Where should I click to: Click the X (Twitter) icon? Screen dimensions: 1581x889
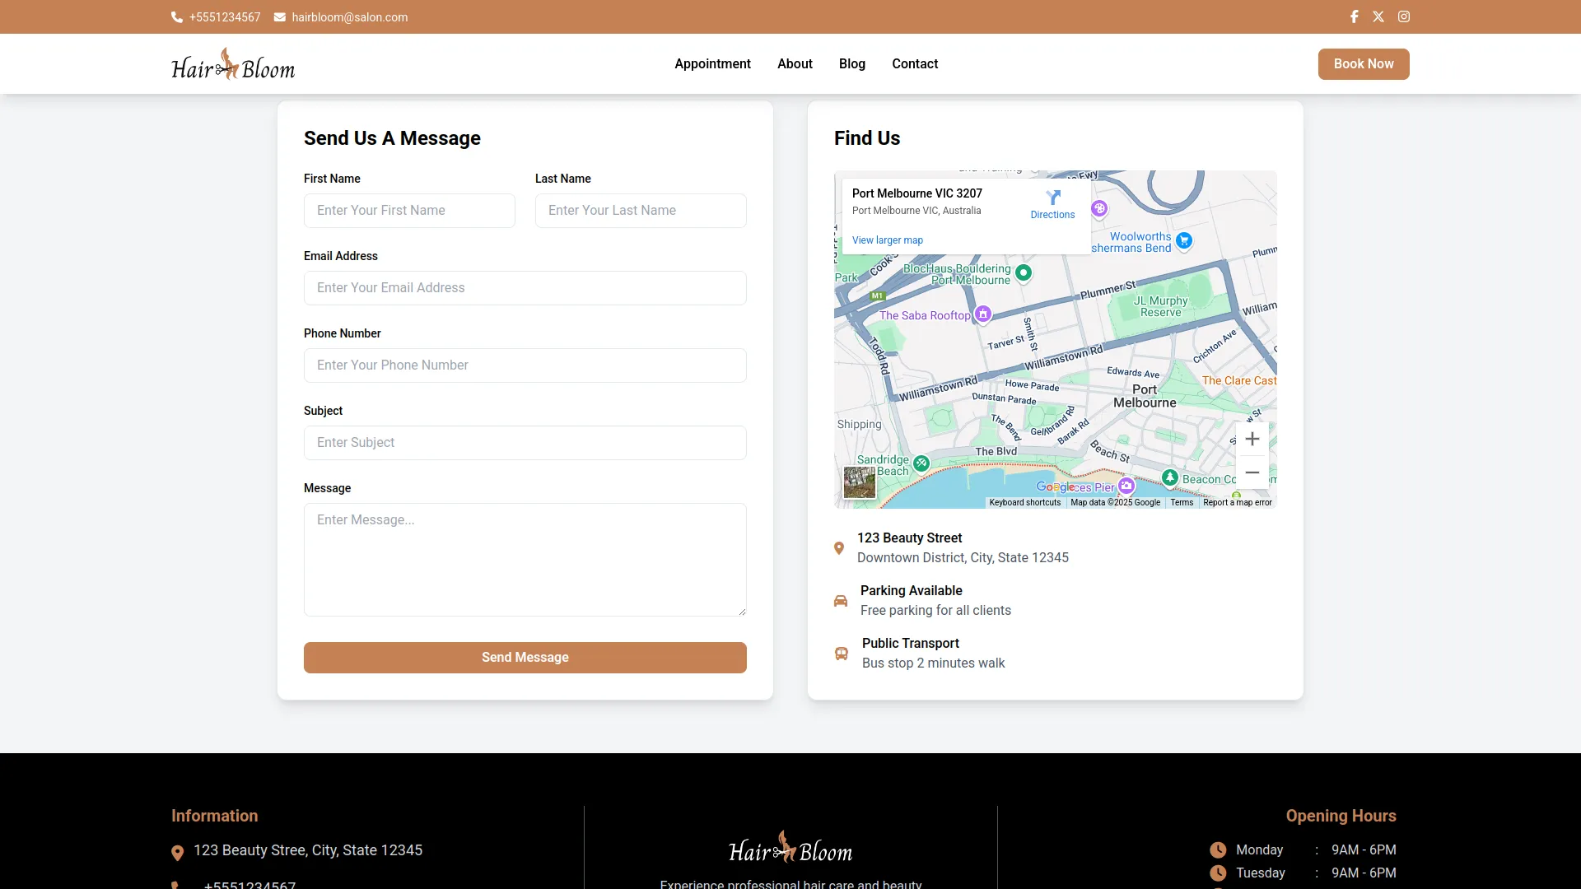click(1378, 16)
